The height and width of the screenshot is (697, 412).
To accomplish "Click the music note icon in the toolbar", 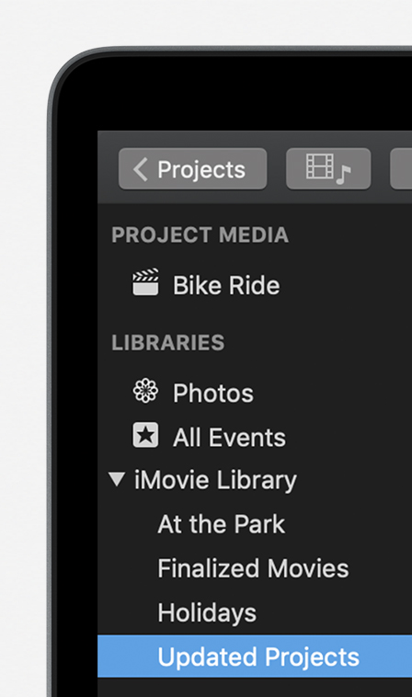I will 343,175.
